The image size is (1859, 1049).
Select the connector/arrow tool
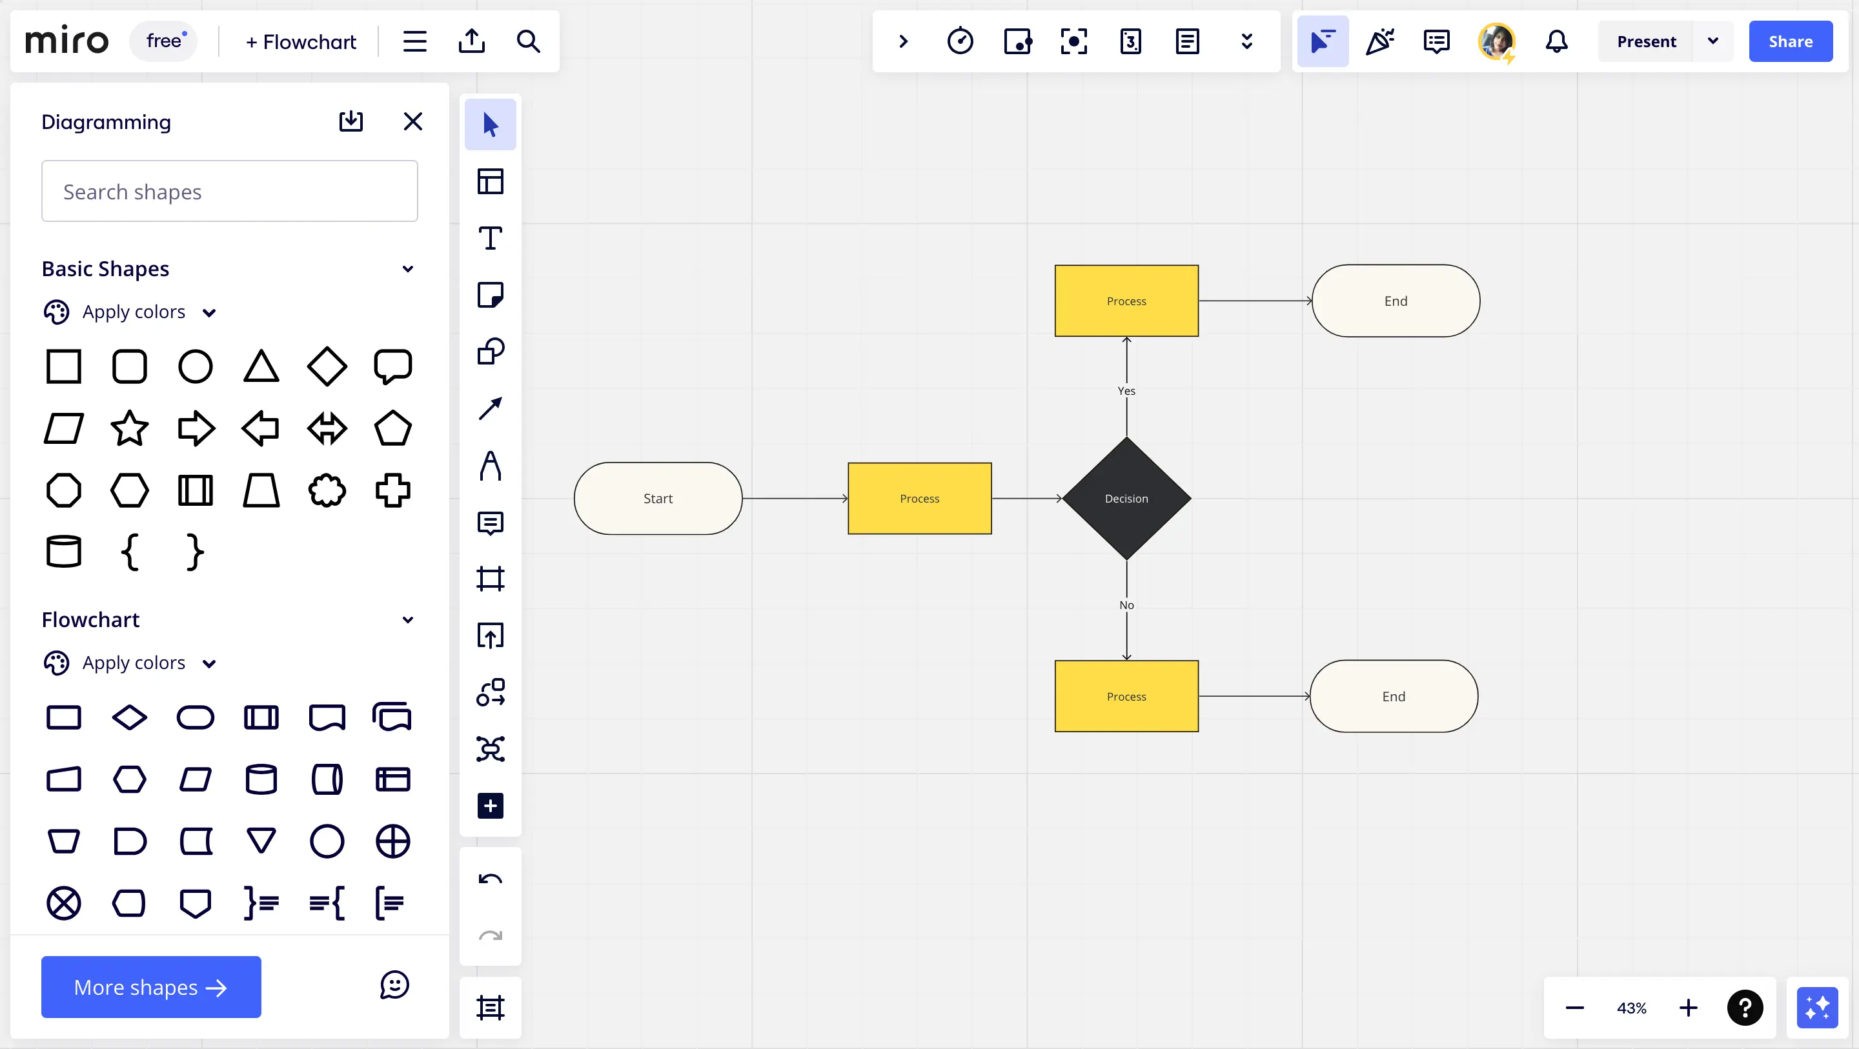pyautogui.click(x=491, y=408)
